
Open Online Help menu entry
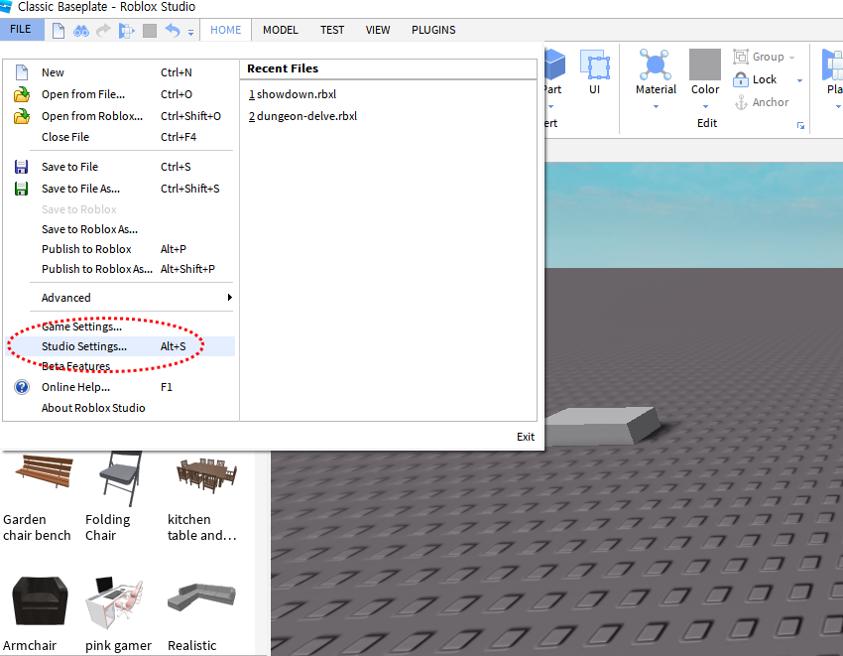tap(120, 387)
